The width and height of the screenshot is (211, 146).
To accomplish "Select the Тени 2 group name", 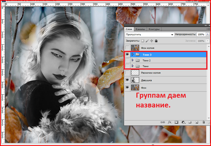I will 146,60.
